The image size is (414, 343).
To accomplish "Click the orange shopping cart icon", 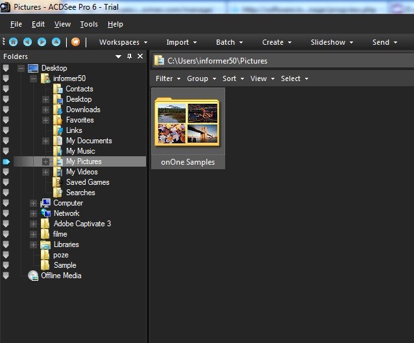I will tap(75, 42).
